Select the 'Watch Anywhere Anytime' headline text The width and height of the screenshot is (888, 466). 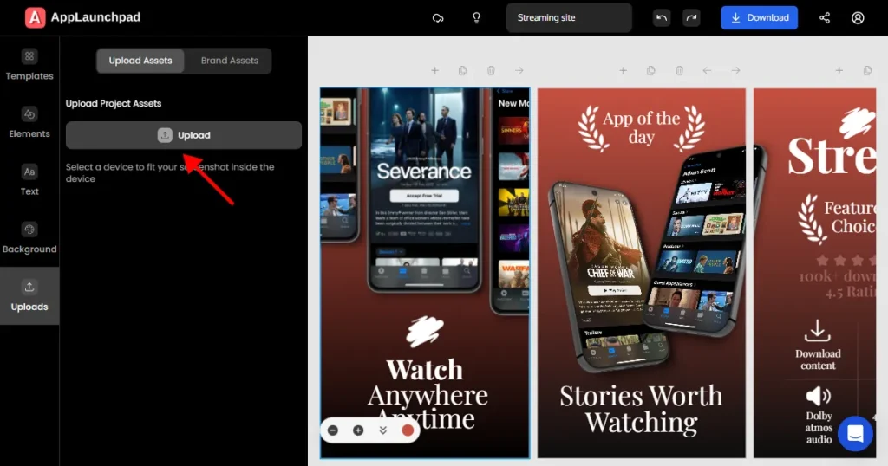(428, 395)
